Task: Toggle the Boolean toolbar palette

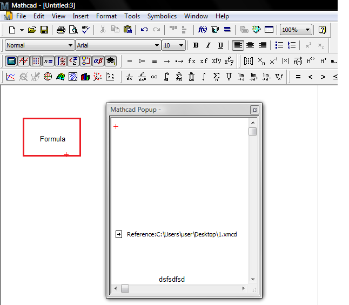Action: point(73,61)
